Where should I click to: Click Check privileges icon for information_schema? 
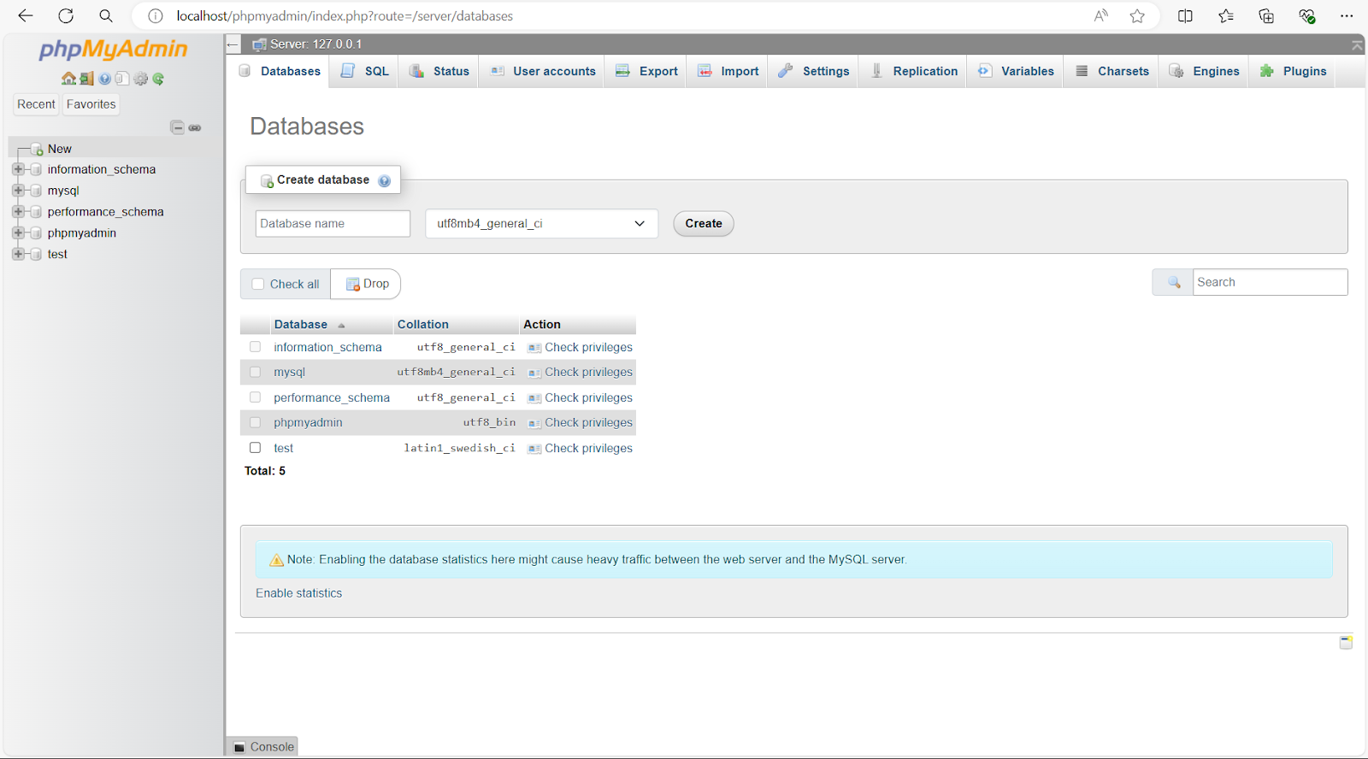click(534, 348)
